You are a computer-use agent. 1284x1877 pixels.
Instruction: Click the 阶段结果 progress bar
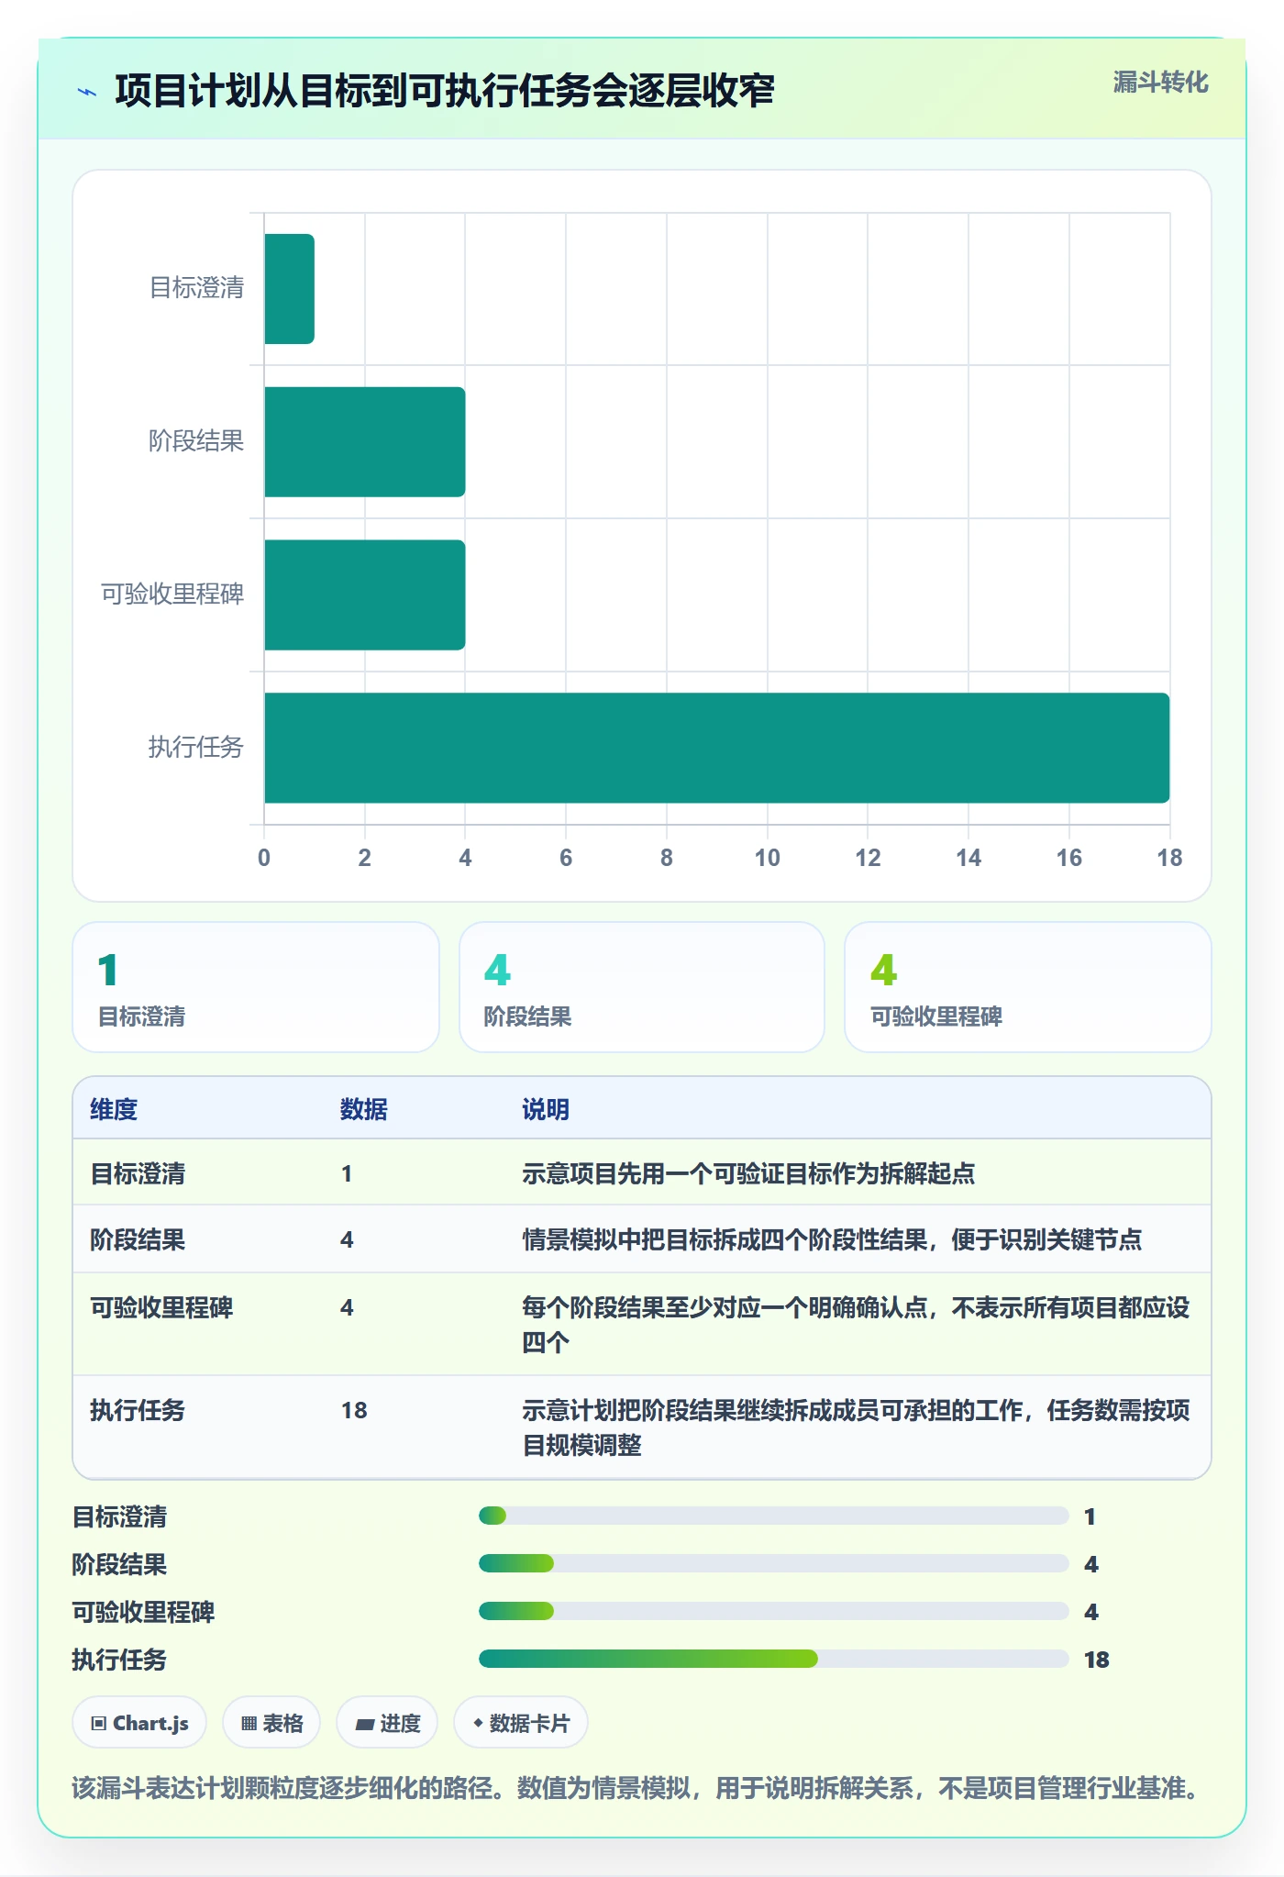(773, 1563)
